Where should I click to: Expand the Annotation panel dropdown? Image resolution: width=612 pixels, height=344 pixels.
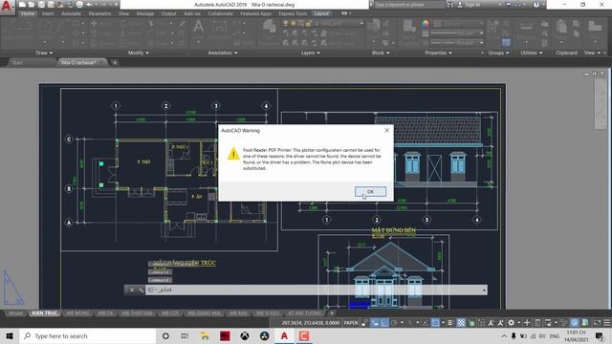click(222, 53)
